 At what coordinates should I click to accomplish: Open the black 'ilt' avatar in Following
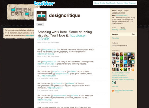pos(133,58)
